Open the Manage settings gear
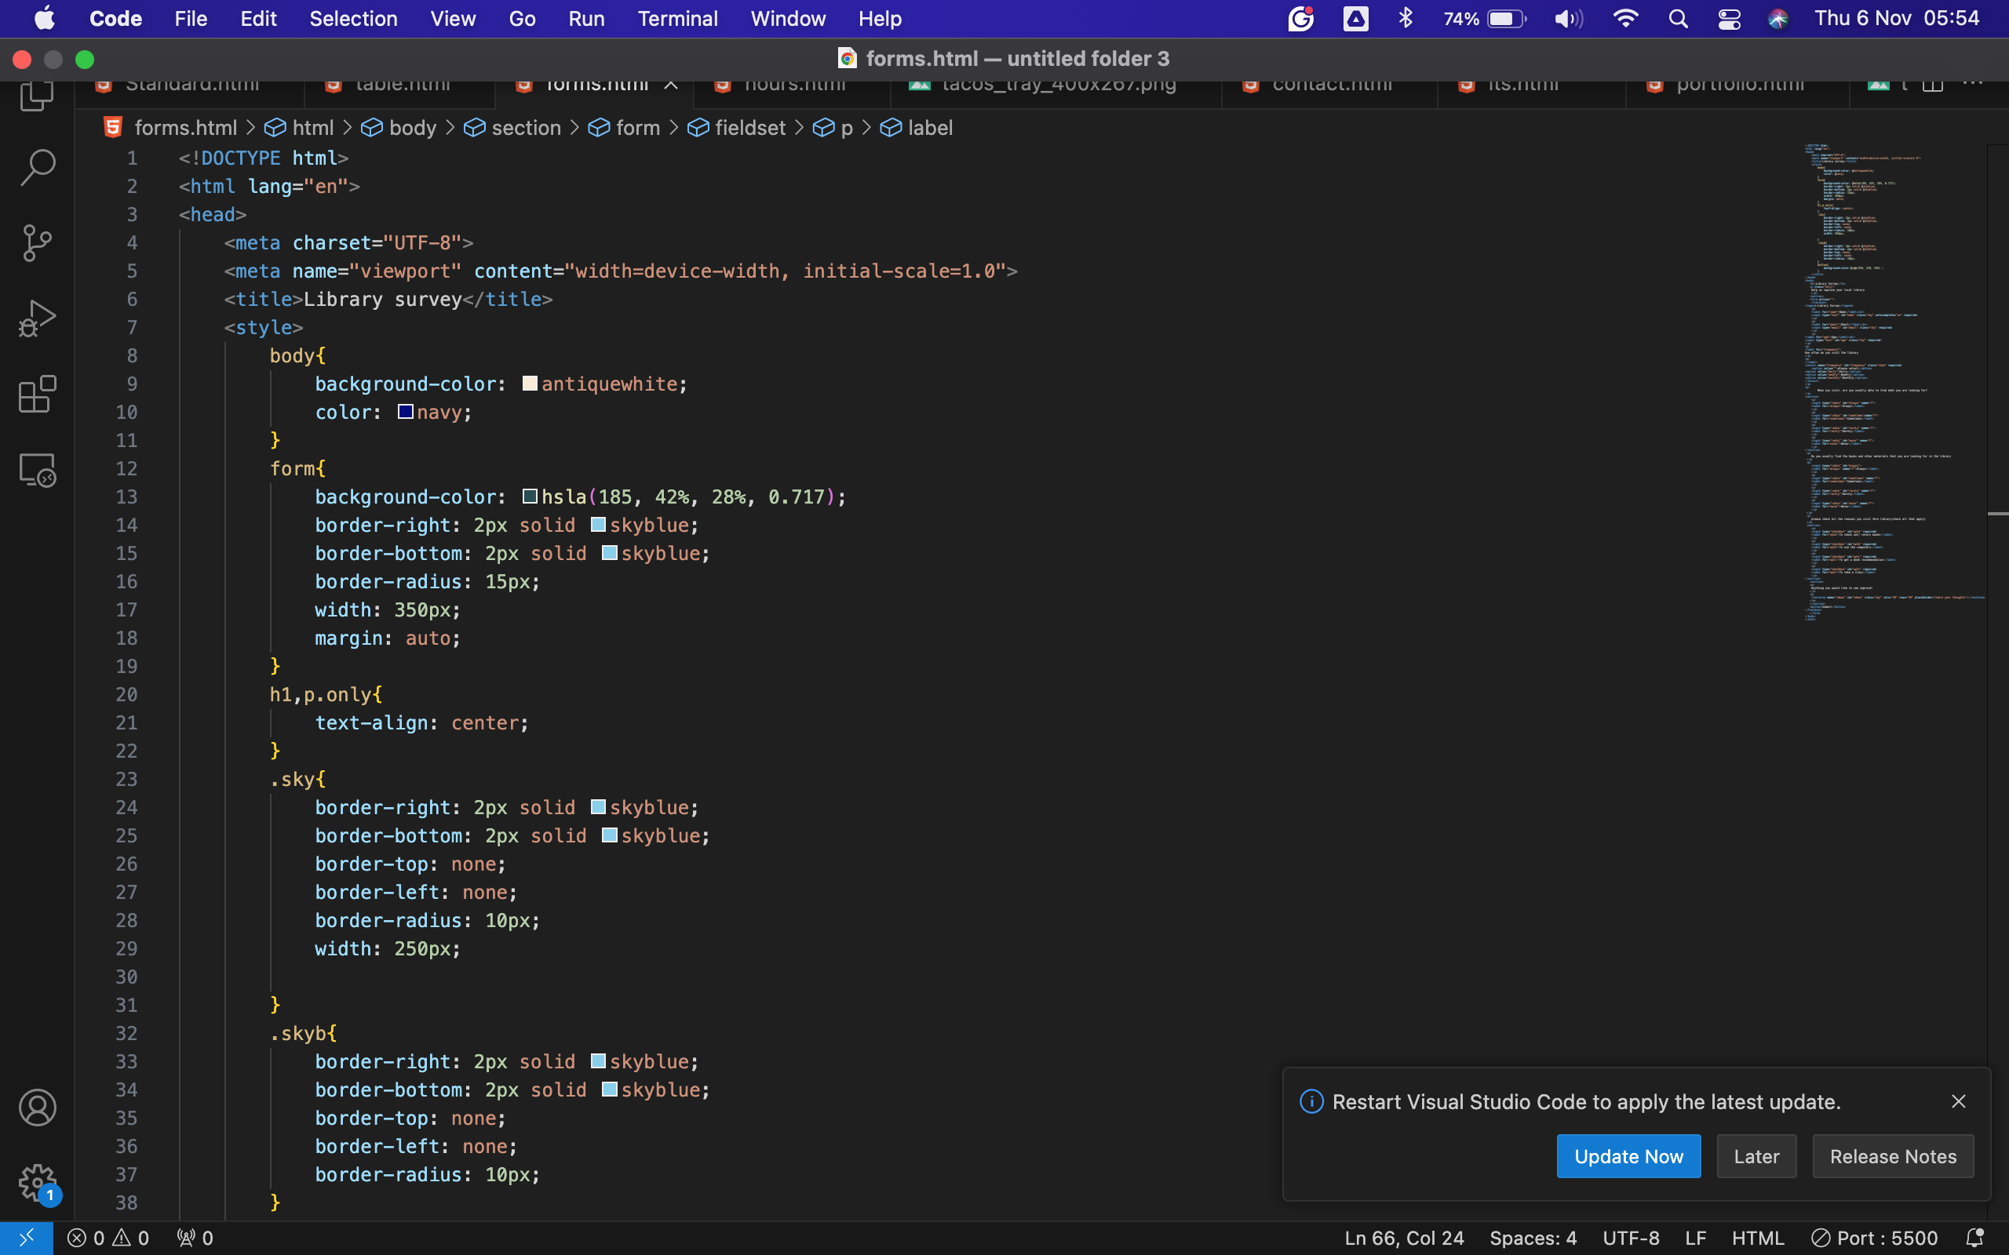The image size is (2009, 1255). tap(38, 1182)
